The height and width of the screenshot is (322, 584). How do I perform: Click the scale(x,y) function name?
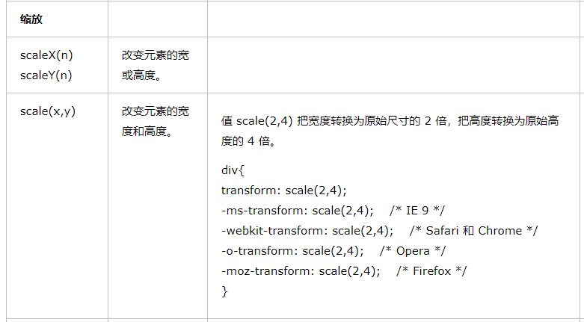(x=48, y=111)
